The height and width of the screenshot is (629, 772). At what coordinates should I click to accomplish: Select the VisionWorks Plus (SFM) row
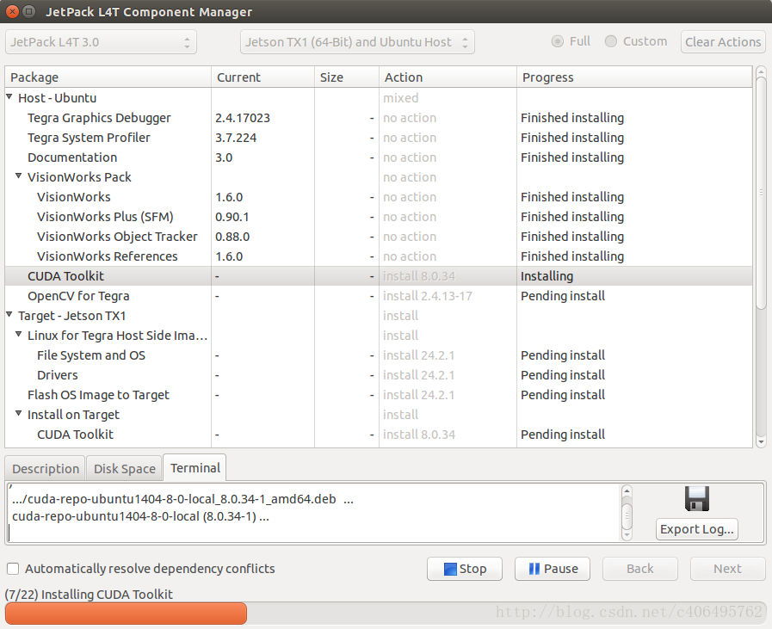[379, 217]
